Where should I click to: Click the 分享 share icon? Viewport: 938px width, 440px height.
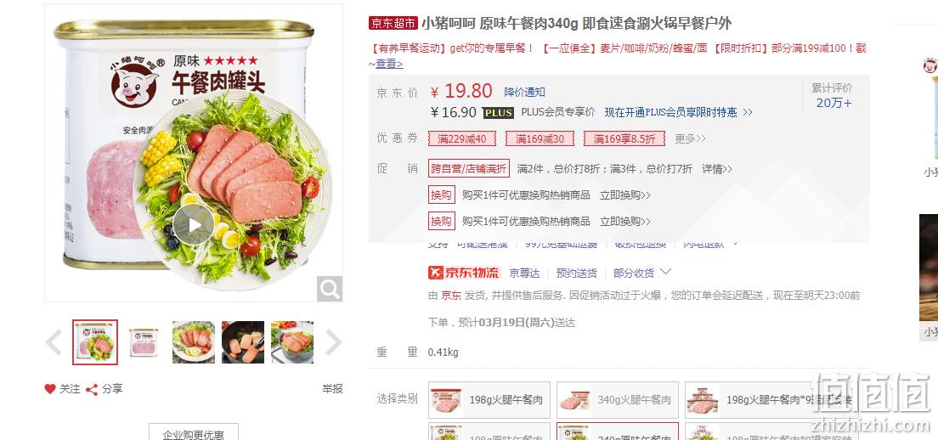[x=92, y=390]
